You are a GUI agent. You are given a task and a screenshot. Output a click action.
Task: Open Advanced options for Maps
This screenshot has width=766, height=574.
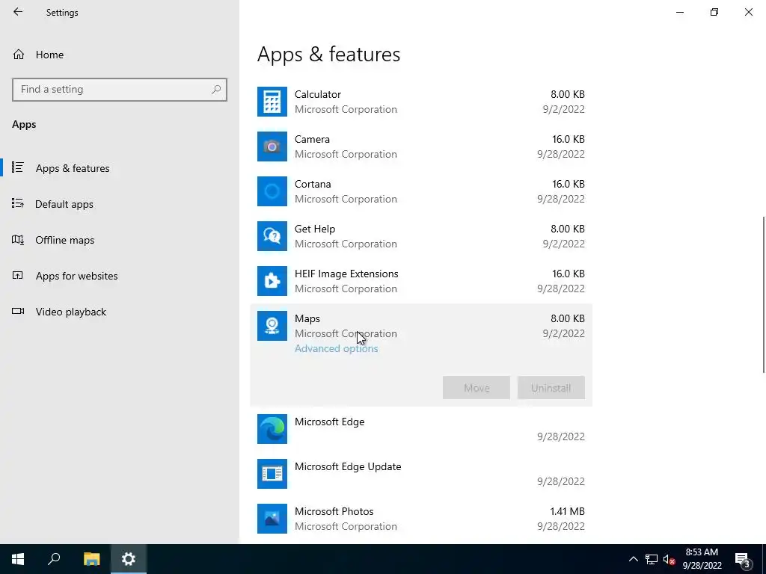click(x=336, y=348)
